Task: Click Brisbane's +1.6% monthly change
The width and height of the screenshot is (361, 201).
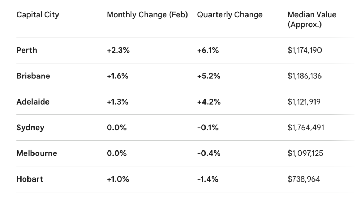Action: pyautogui.click(x=118, y=76)
